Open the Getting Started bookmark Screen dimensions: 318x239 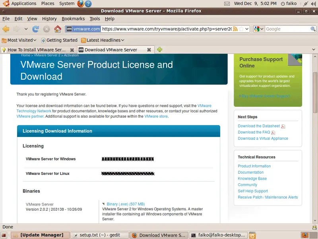59,40
